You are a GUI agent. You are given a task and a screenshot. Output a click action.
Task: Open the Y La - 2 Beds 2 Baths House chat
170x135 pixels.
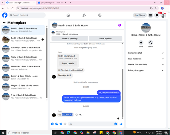click(x=23, y=96)
